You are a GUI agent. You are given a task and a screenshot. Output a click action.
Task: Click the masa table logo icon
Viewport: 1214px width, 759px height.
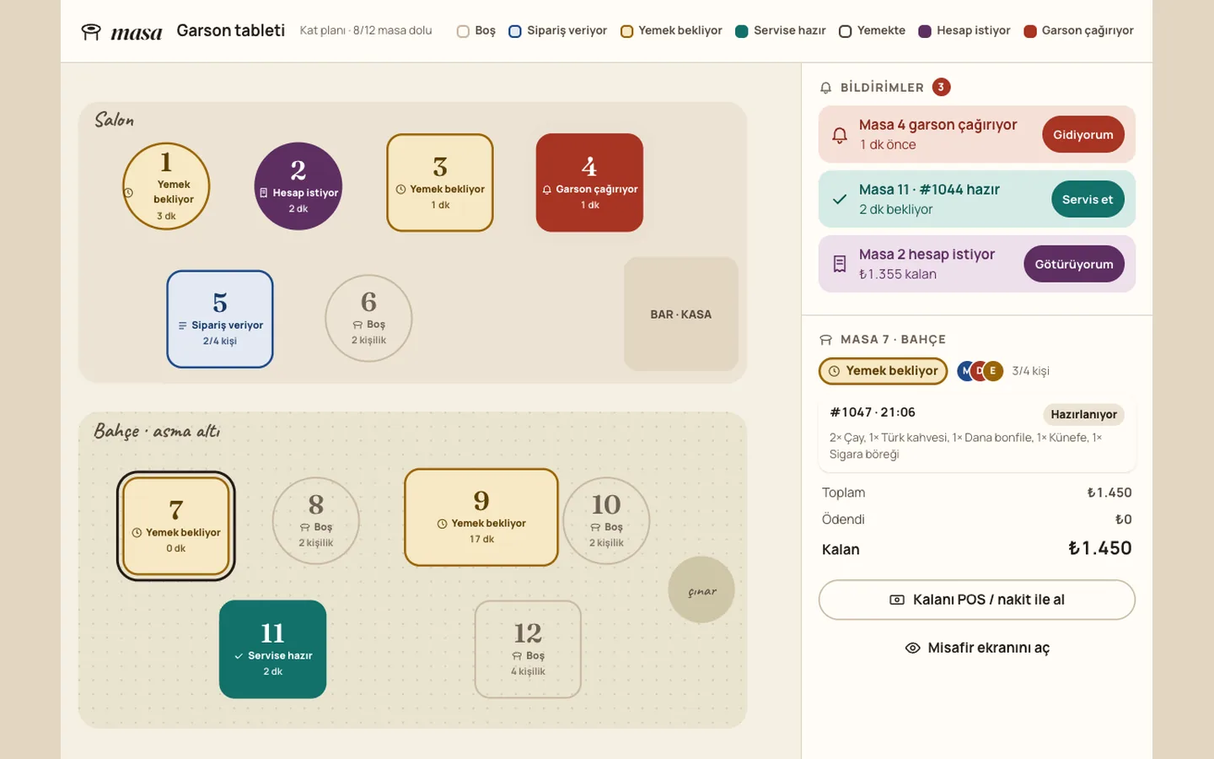91,32
